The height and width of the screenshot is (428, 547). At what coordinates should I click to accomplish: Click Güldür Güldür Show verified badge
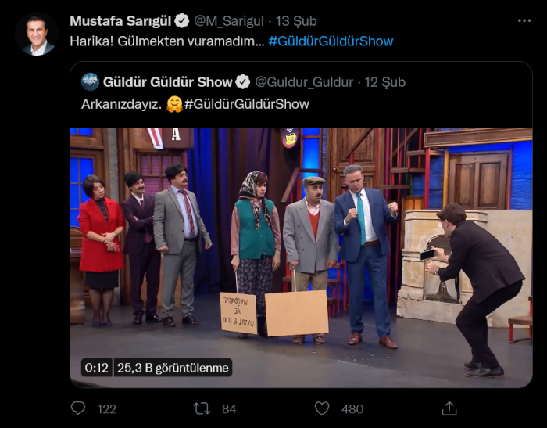(x=242, y=82)
